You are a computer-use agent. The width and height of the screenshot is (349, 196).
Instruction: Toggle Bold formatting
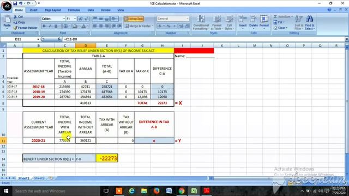[x=44, y=26]
